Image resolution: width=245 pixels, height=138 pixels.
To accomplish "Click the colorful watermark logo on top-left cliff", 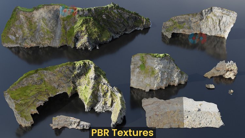I will click(69, 11).
